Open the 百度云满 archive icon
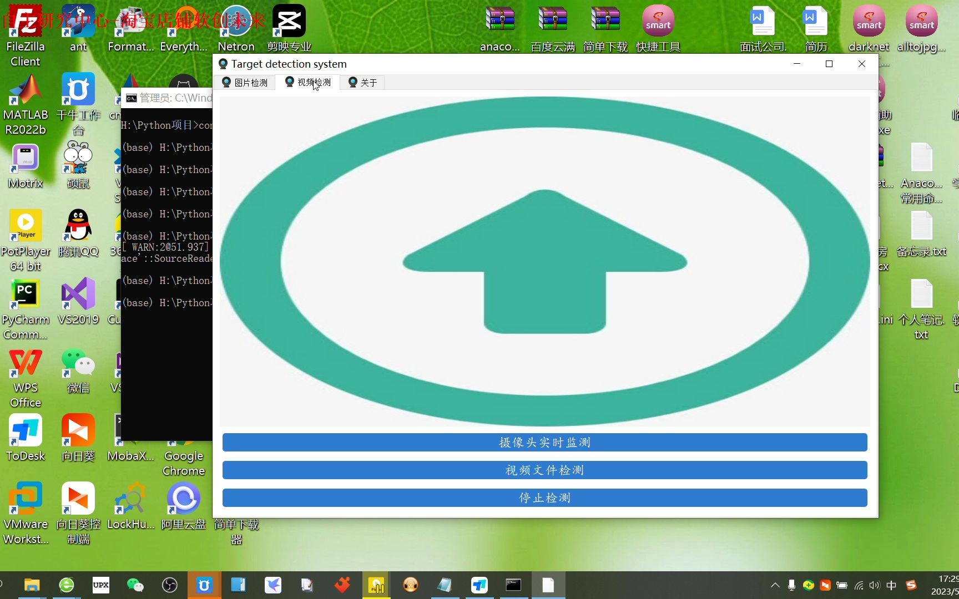 pos(553,29)
